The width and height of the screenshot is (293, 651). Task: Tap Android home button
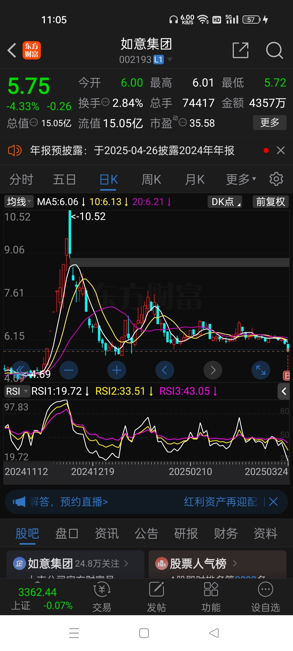tap(144, 633)
